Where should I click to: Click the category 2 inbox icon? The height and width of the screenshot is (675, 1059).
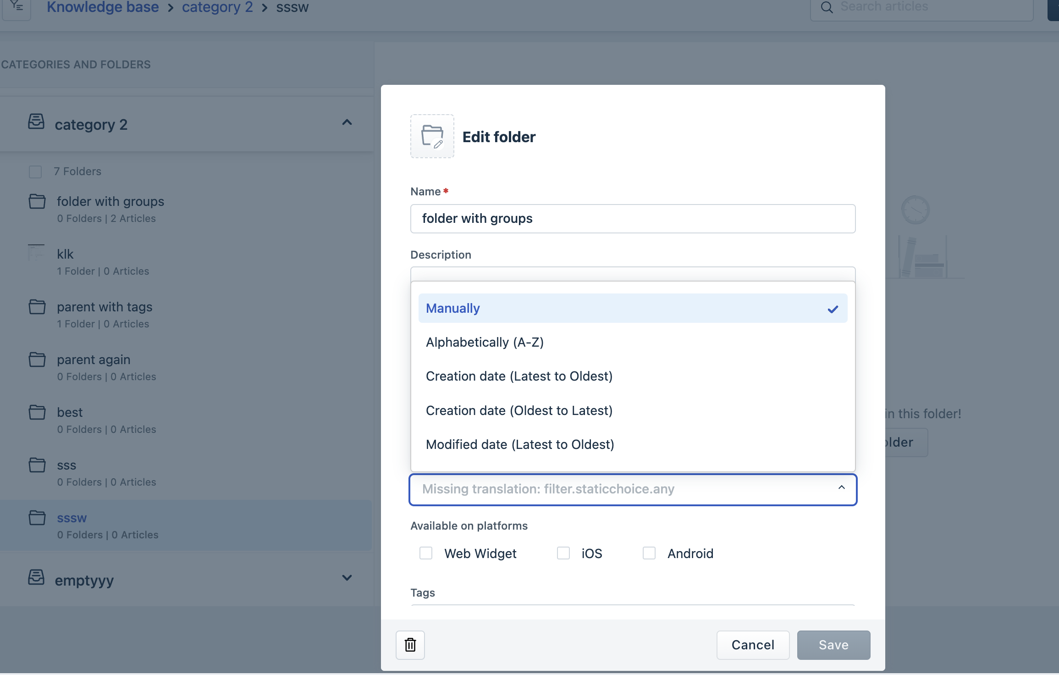click(x=36, y=122)
